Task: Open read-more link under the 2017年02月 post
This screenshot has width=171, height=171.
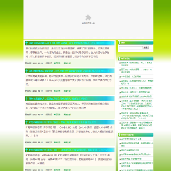Action: point(67,142)
